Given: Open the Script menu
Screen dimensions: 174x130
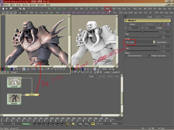Looking at the screenshot, I should point(33,5).
